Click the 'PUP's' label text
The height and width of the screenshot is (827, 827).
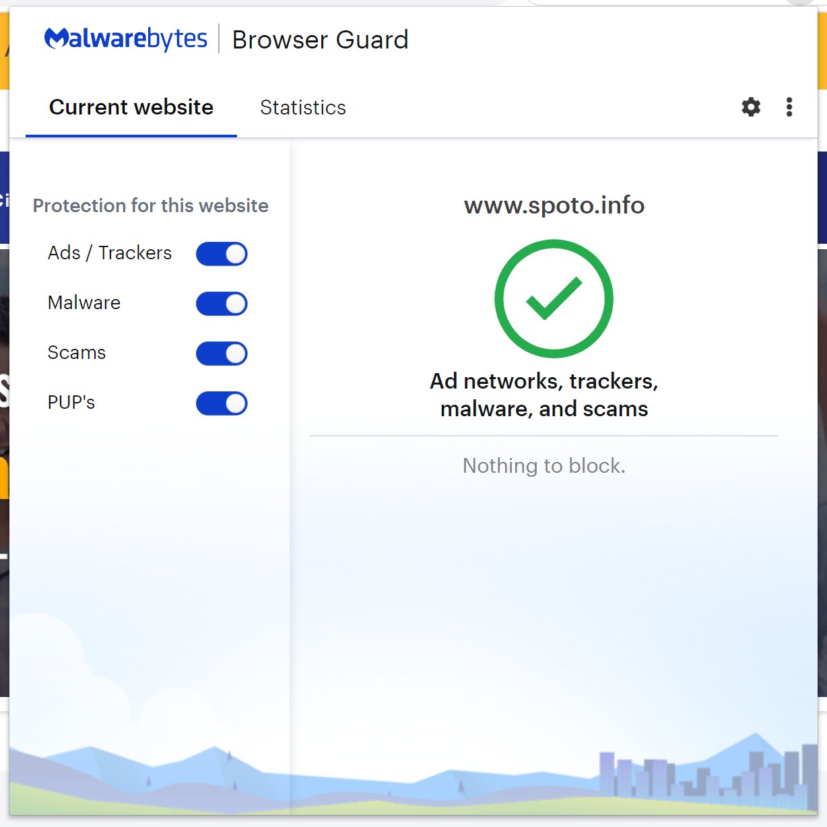71,403
